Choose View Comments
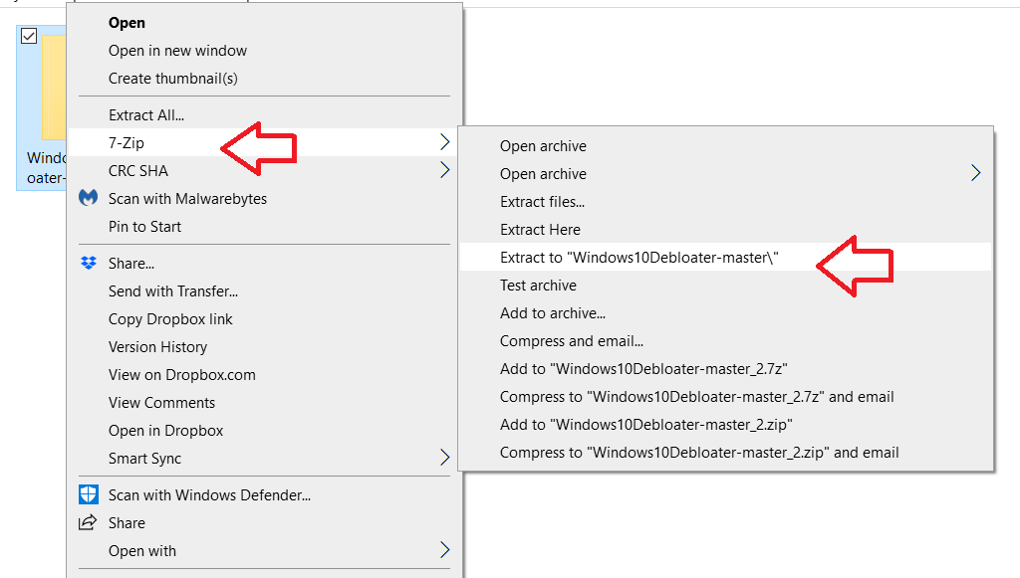The height and width of the screenshot is (578, 1020). tap(161, 403)
